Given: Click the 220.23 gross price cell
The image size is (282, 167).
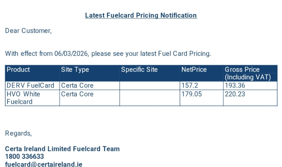Looking at the screenshot, I should (250, 98).
